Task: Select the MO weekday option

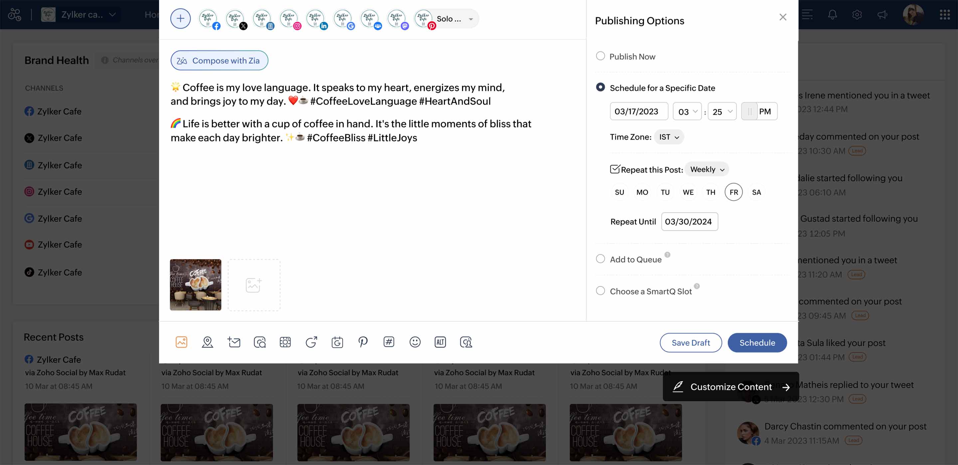Action: pyautogui.click(x=642, y=192)
